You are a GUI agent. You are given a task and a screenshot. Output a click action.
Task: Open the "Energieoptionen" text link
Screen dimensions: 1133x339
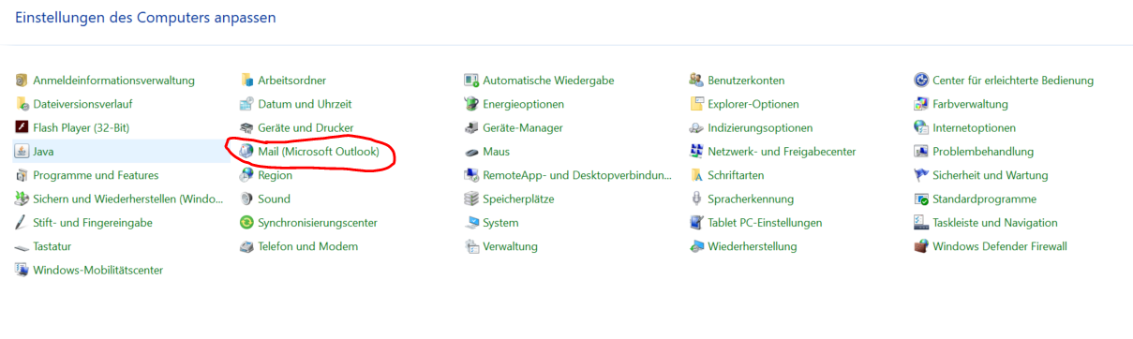tap(523, 104)
